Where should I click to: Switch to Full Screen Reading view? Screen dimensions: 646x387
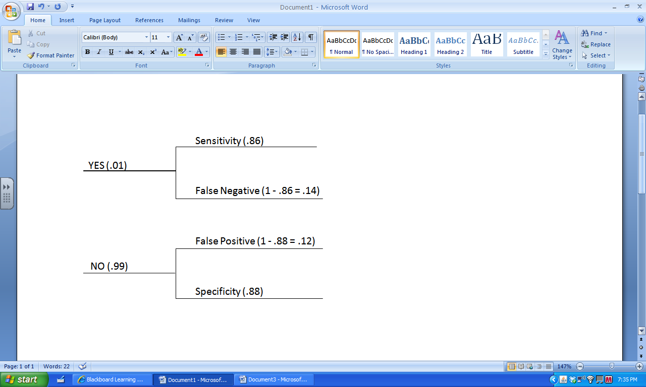pyautogui.click(x=521, y=366)
